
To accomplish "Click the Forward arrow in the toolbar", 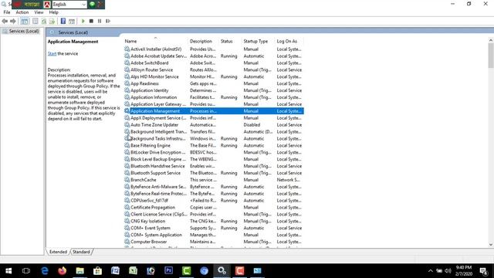I will pyautogui.click(x=13, y=21).
